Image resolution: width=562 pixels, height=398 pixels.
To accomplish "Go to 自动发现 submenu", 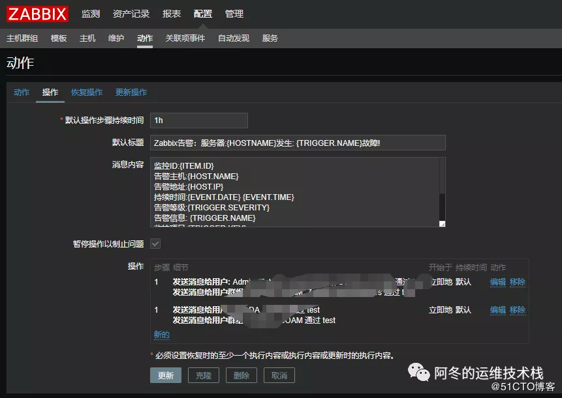I will 234,38.
